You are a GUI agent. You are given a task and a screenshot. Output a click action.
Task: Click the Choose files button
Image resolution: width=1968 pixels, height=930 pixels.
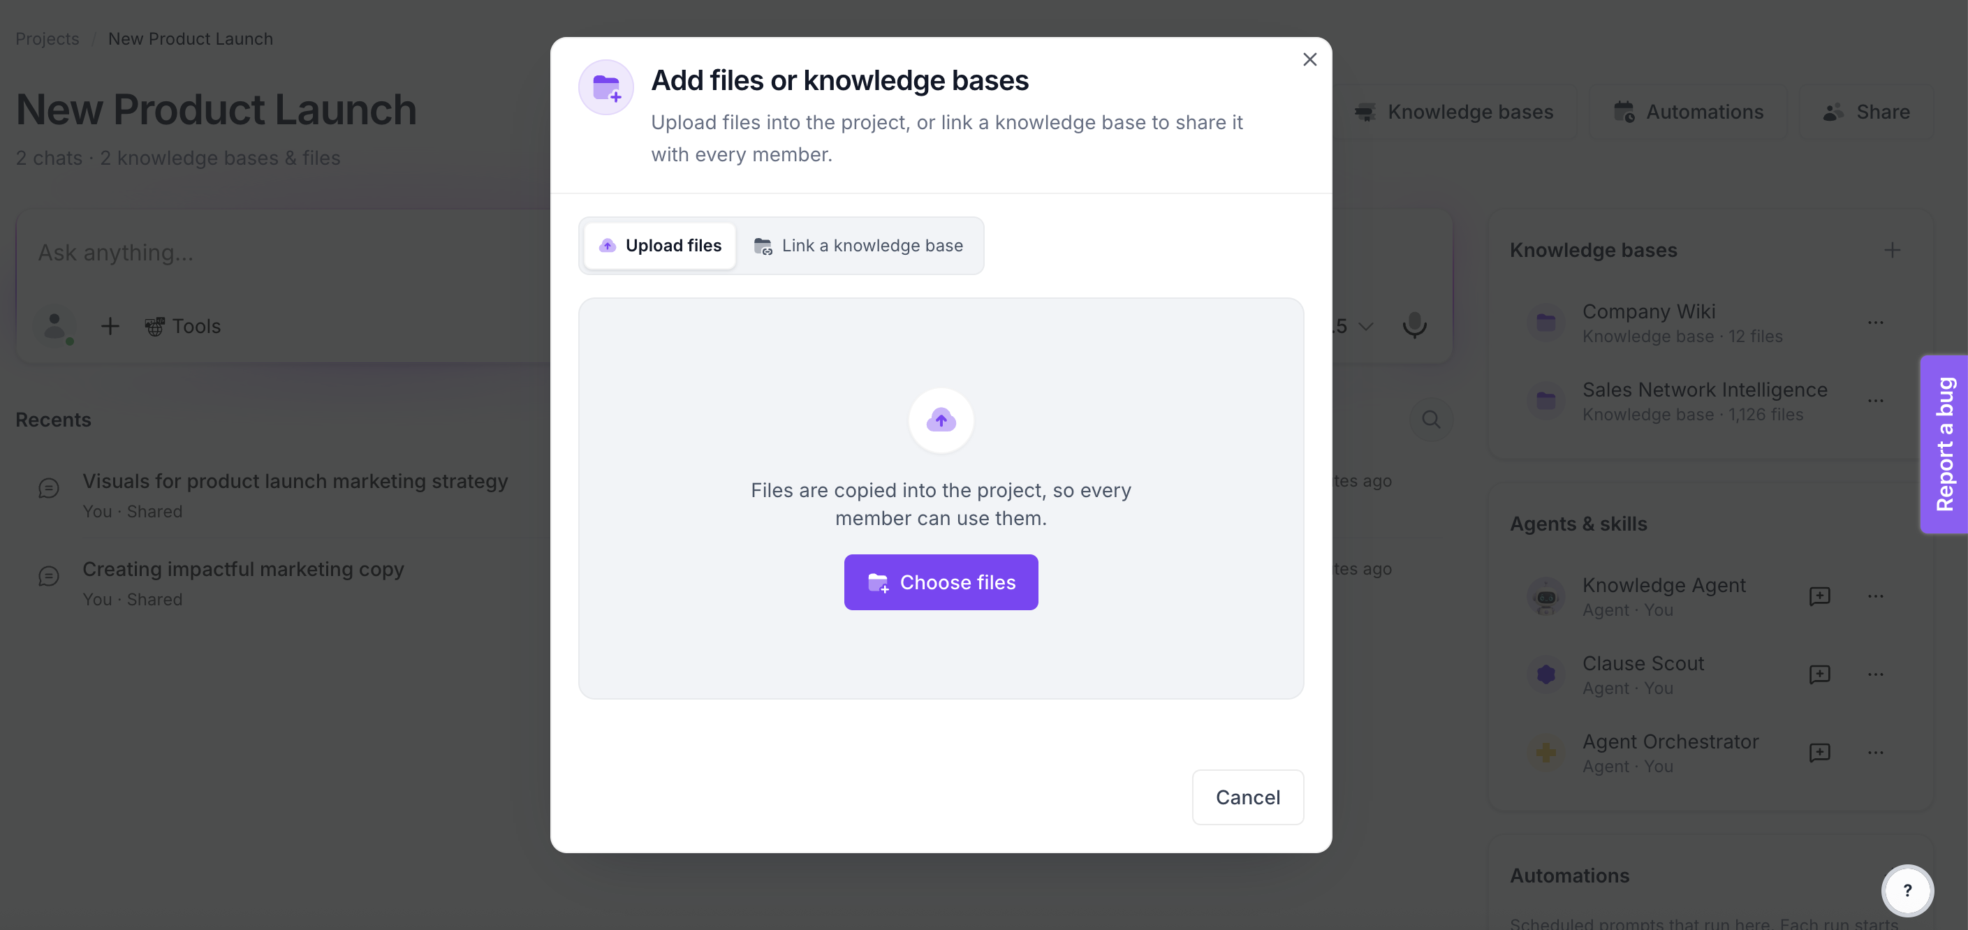(941, 582)
